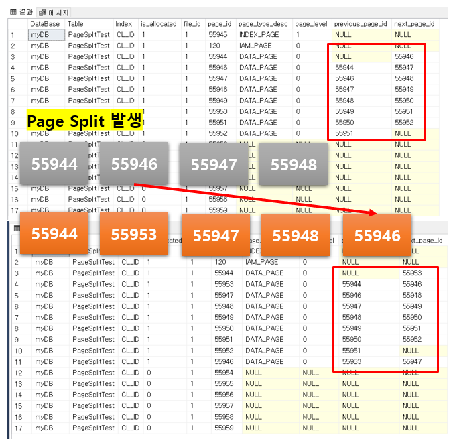Select page_id 55956 in lower grid row 14

tap(226, 395)
